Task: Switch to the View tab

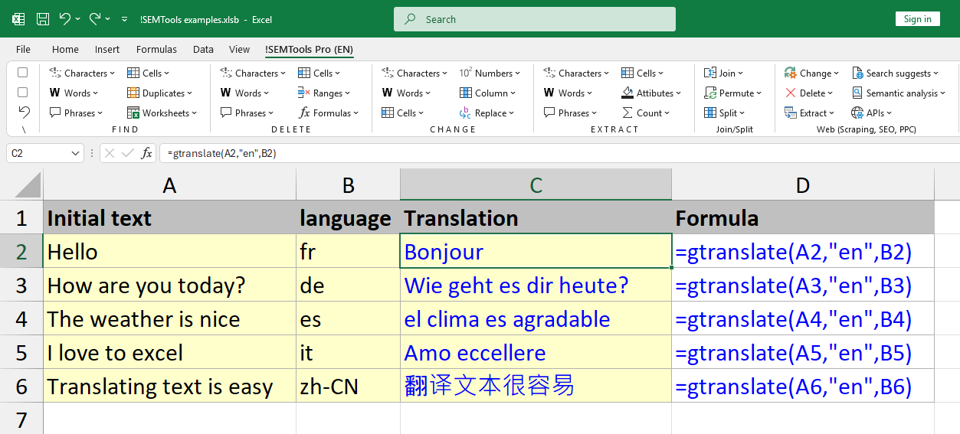Action: click(x=239, y=50)
